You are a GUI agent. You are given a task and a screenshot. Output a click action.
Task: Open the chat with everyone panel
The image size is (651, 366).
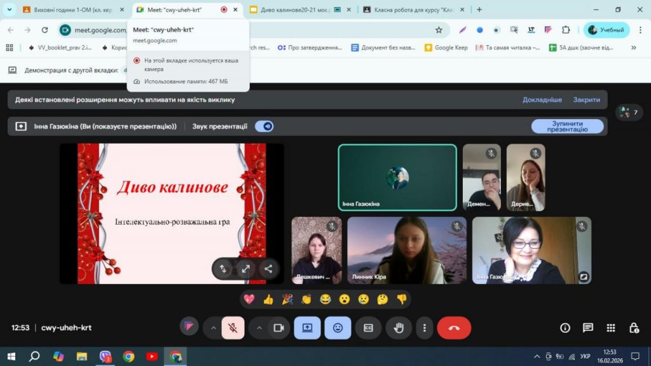tap(588, 328)
